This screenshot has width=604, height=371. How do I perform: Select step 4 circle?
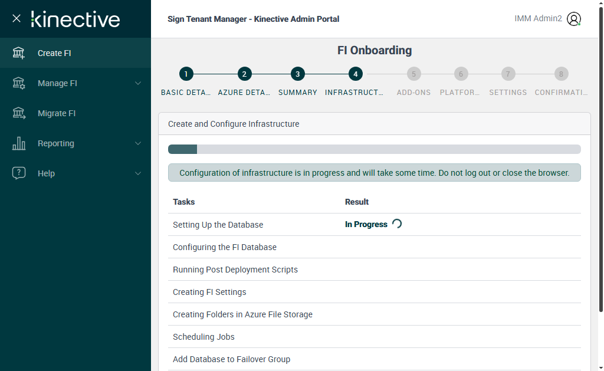point(355,74)
